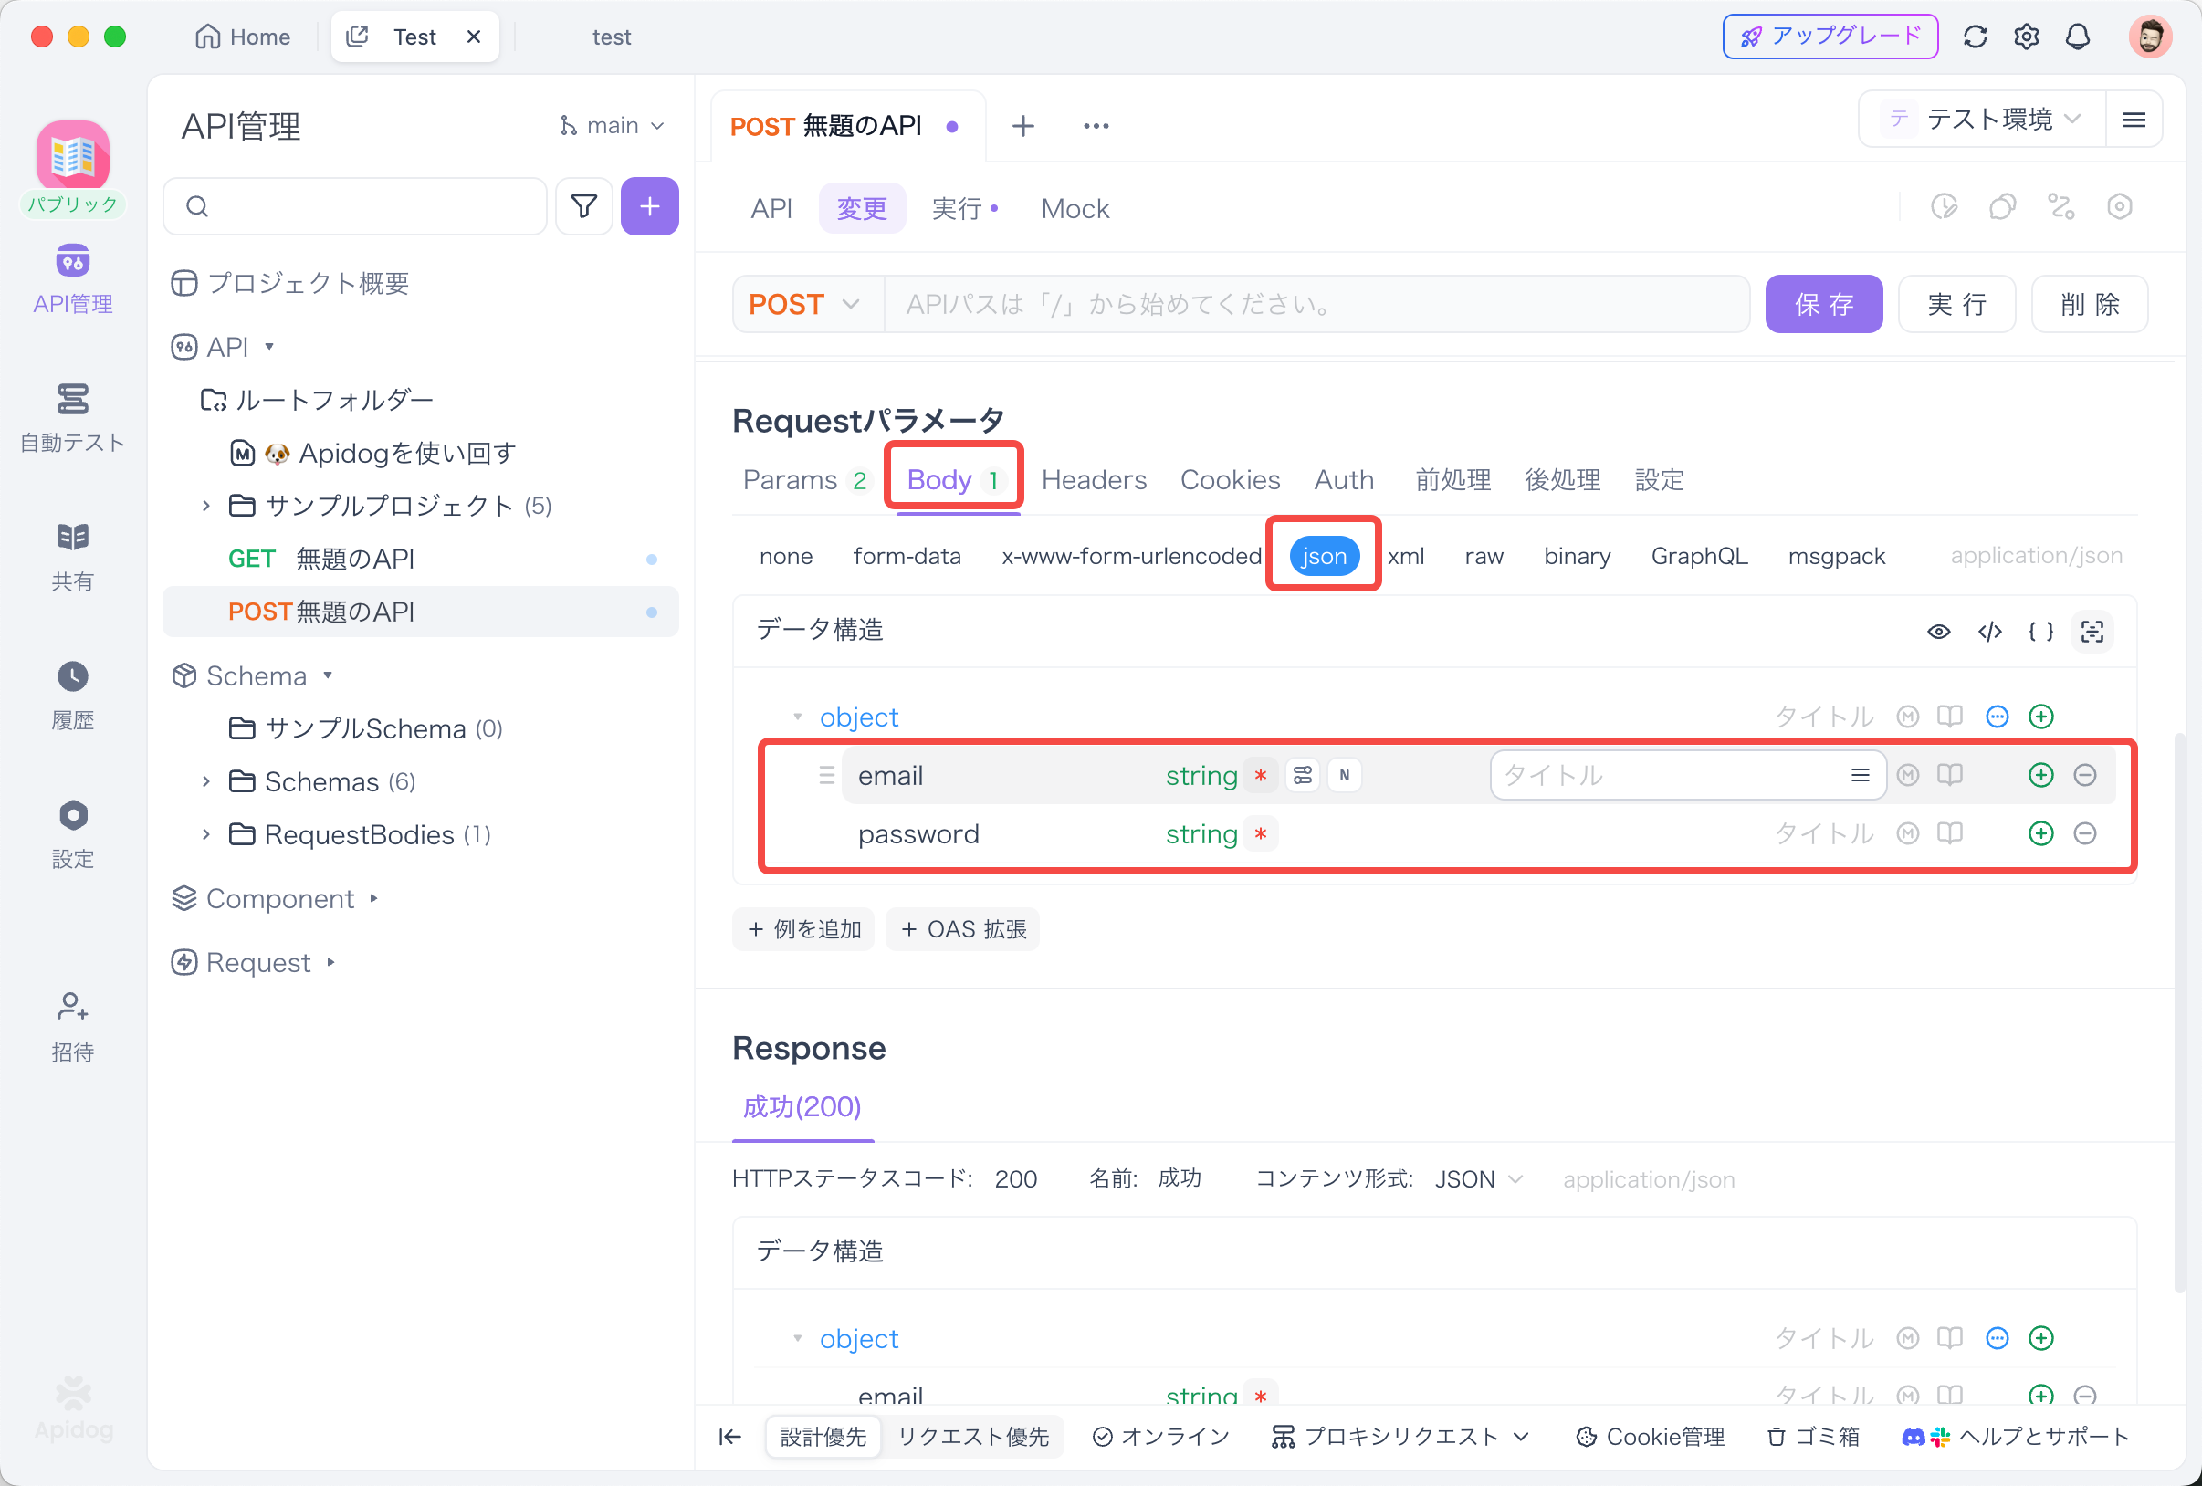Switch to the Headers tab
This screenshot has width=2202, height=1486.
click(x=1094, y=480)
